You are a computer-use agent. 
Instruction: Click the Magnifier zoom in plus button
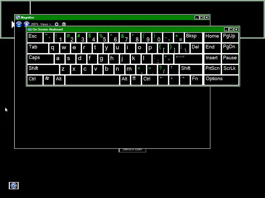(x=27, y=24)
